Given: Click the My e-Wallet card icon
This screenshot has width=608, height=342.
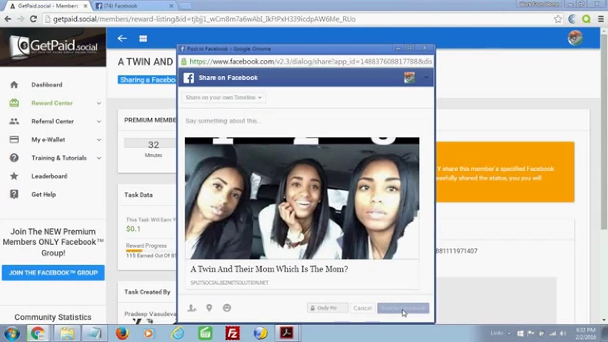Looking at the screenshot, I should point(14,139).
